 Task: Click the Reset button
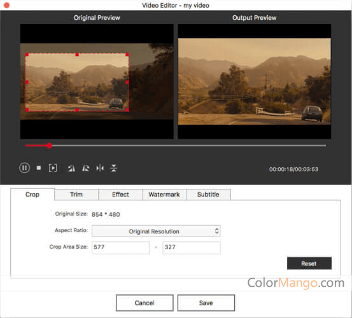coord(309,263)
